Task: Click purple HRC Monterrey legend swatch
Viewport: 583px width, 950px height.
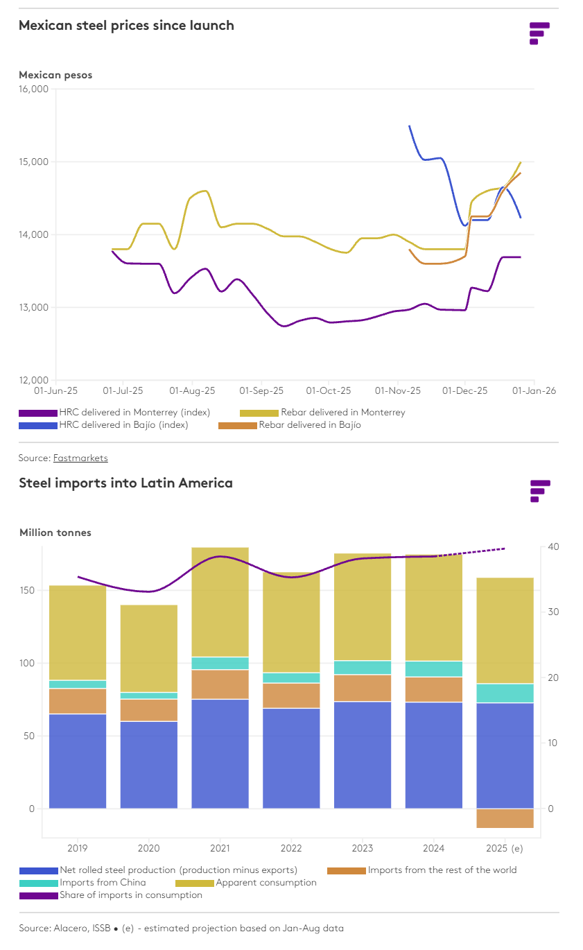Action: click(x=38, y=413)
